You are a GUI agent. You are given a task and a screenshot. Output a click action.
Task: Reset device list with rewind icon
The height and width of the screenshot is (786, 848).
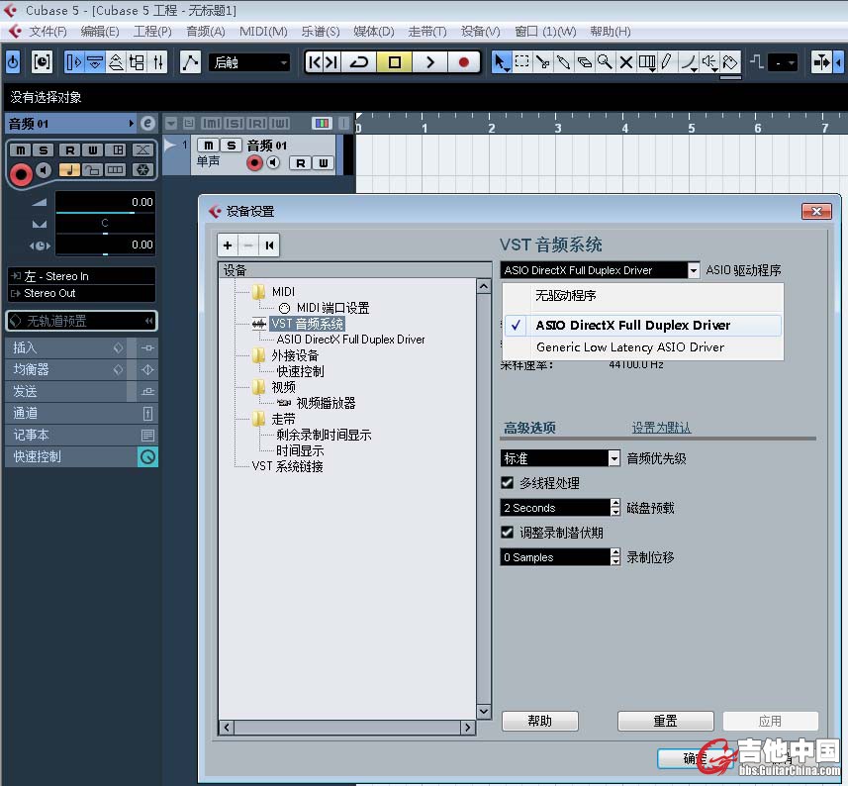click(x=269, y=246)
